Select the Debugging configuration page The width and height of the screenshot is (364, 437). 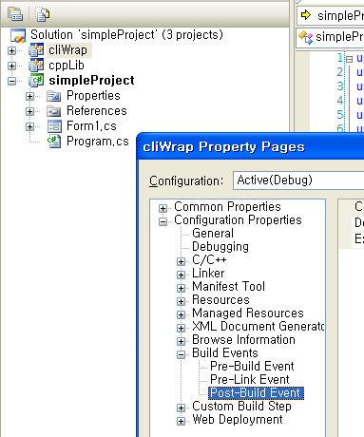tap(220, 247)
